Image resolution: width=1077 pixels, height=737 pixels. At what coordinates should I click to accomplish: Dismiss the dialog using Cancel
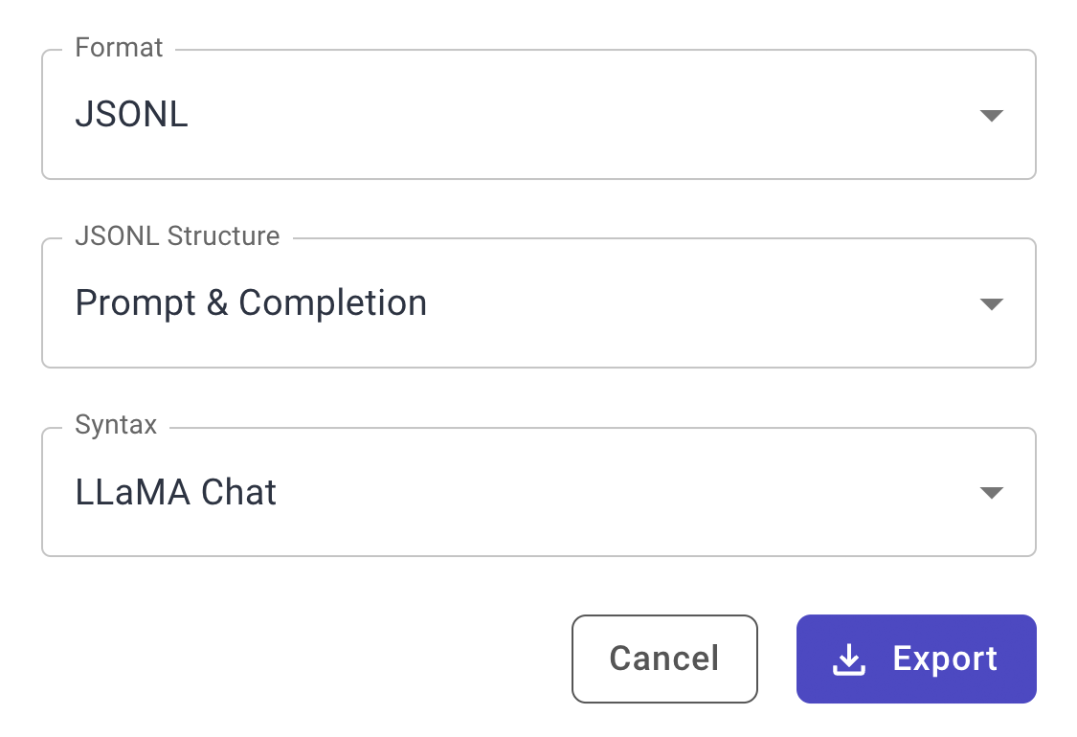(664, 659)
